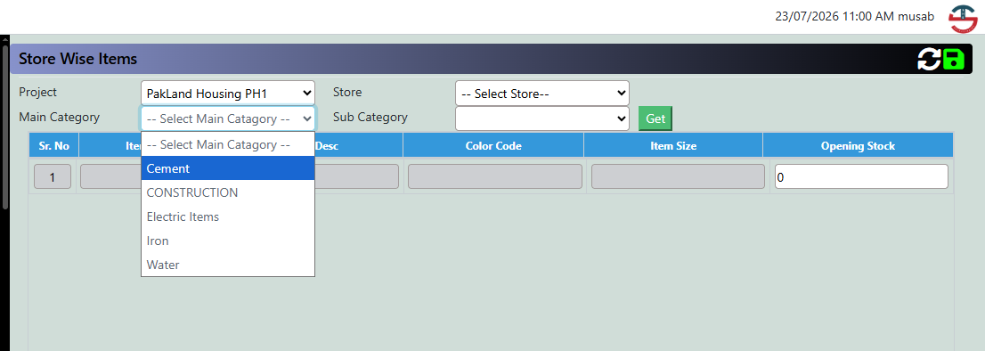985x351 pixels.
Task: Open the Project dropdown
Action: pyautogui.click(x=227, y=94)
